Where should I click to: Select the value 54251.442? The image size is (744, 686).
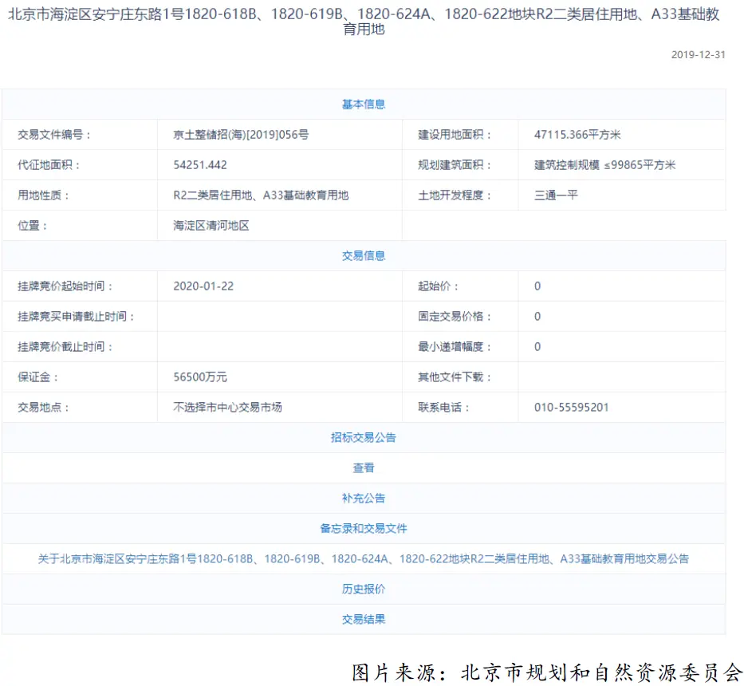[200, 165]
